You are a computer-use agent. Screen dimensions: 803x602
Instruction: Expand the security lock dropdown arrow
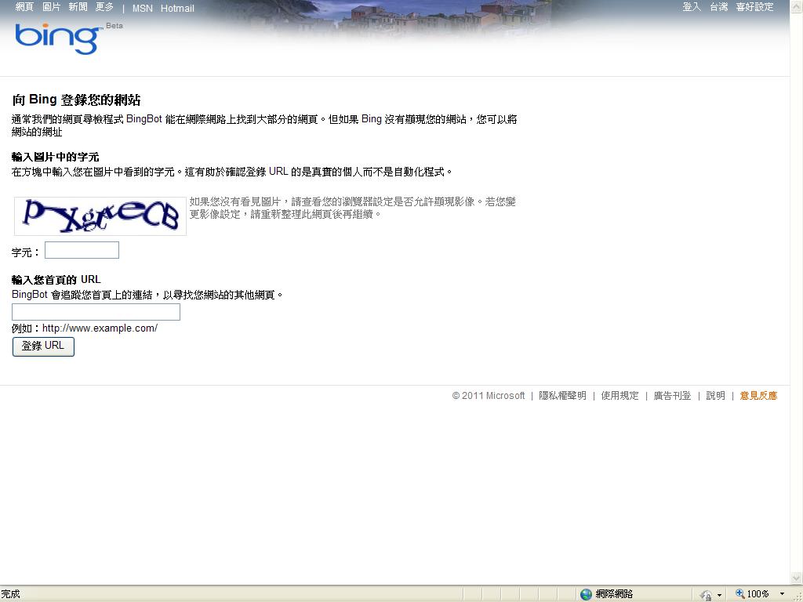[719, 595]
